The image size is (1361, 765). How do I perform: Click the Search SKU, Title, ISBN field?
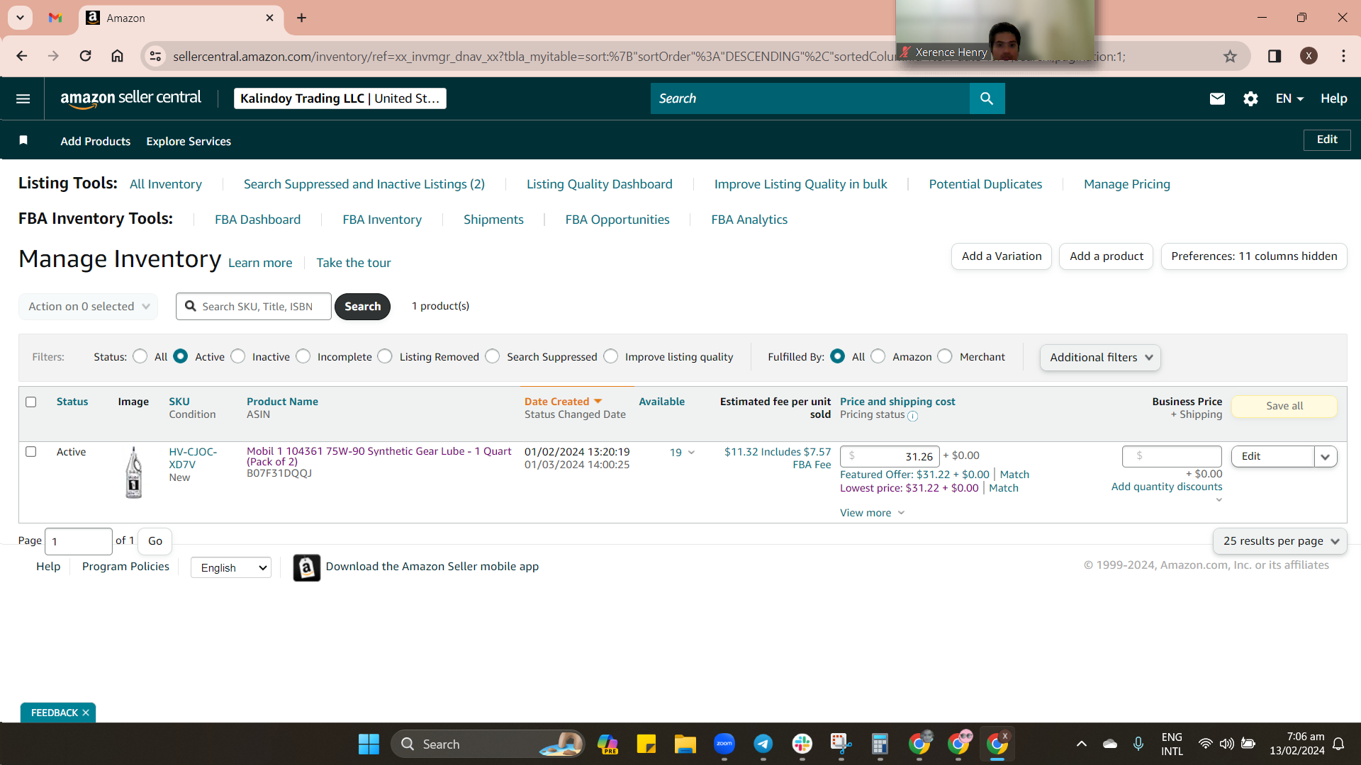coord(254,306)
